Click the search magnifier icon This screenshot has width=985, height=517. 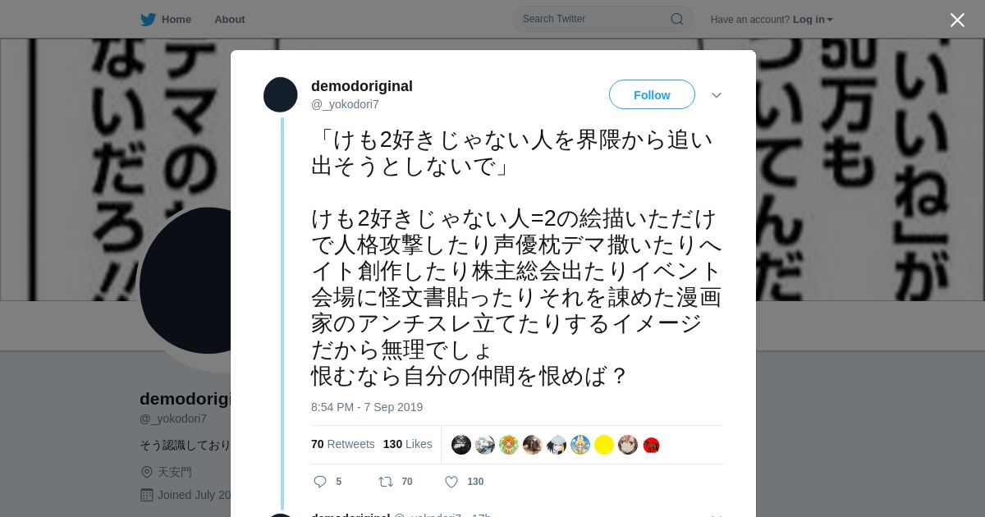click(677, 19)
